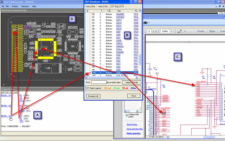Click pin link TP37

click(x=136, y=14)
